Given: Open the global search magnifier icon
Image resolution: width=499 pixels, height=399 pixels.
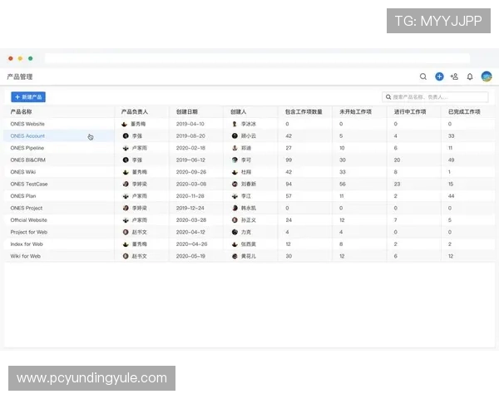Looking at the screenshot, I should pos(423,76).
